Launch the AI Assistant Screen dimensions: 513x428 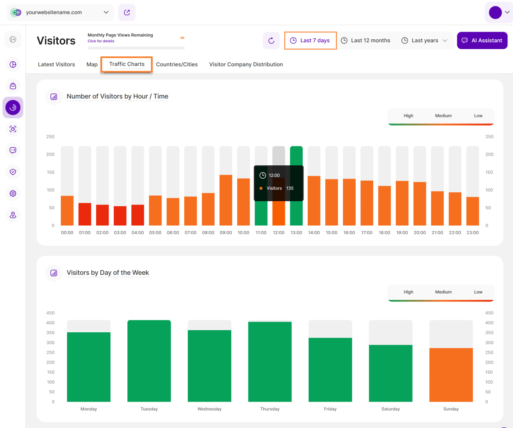point(482,41)
